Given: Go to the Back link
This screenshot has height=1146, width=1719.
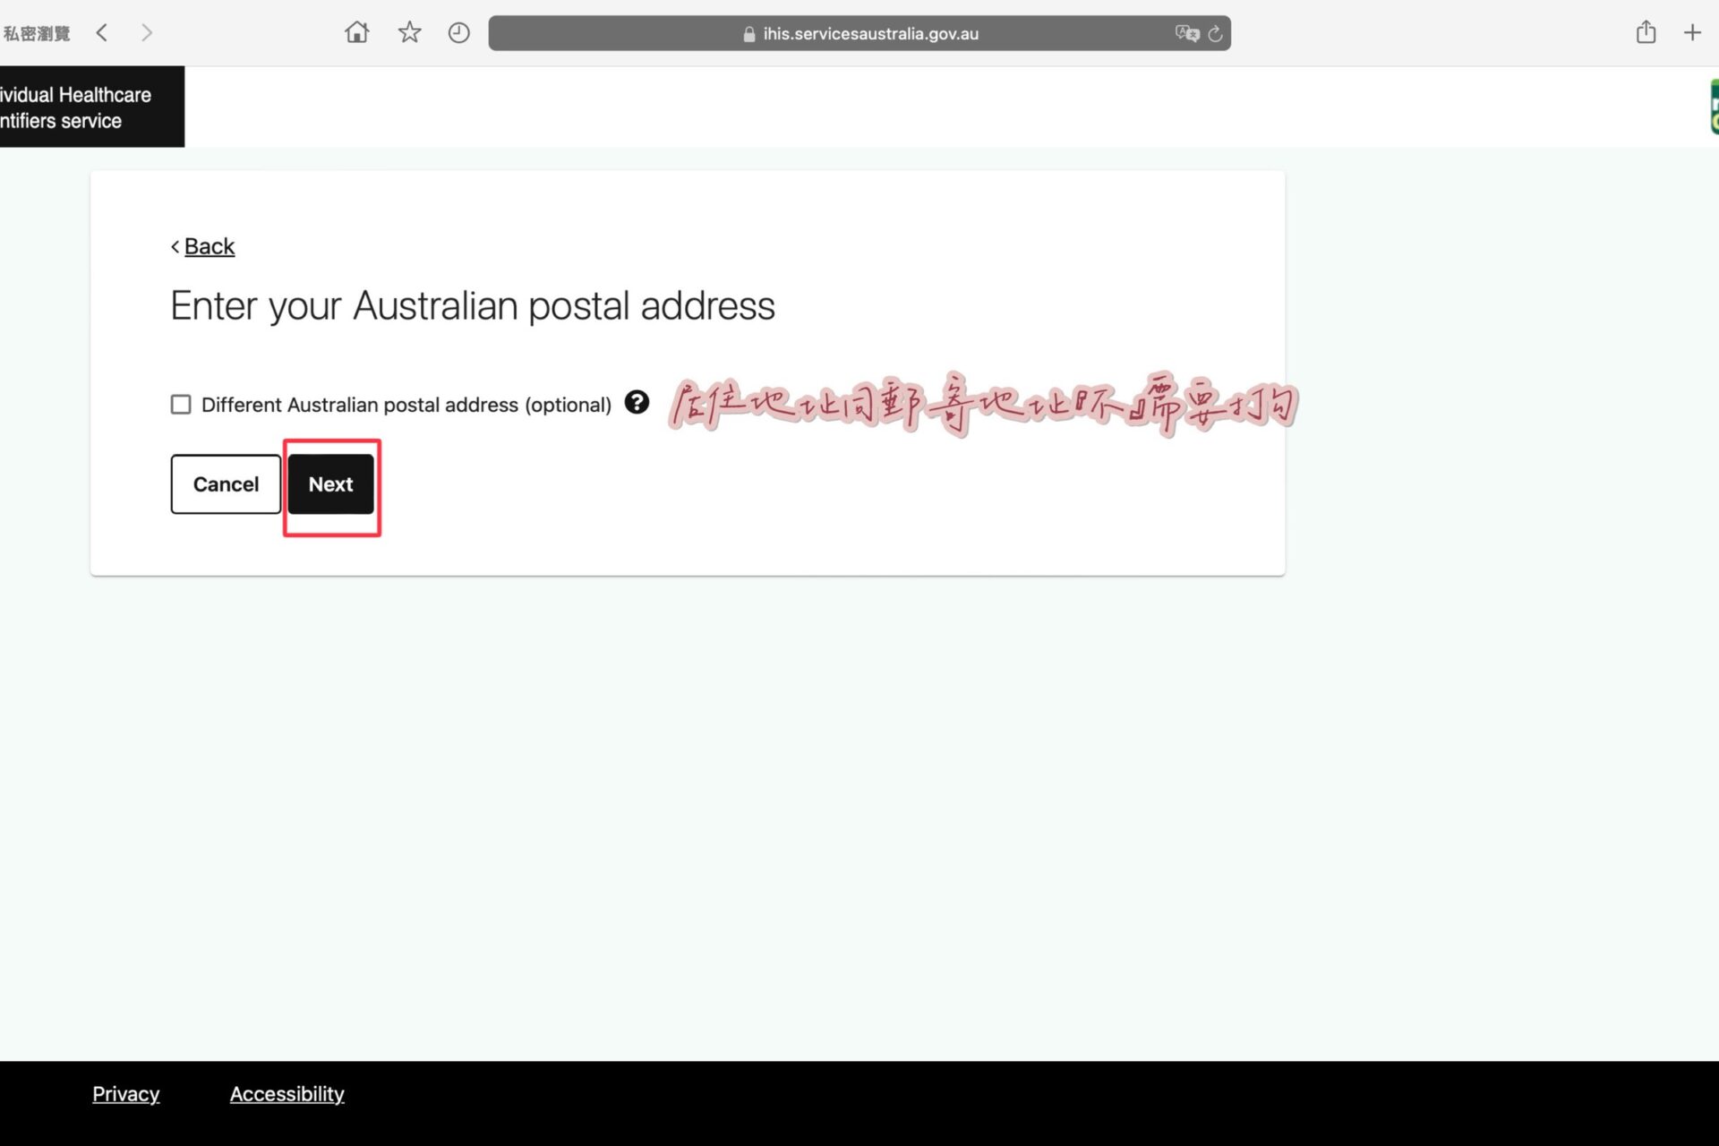Looking at the screenshot, I should 209,246.
